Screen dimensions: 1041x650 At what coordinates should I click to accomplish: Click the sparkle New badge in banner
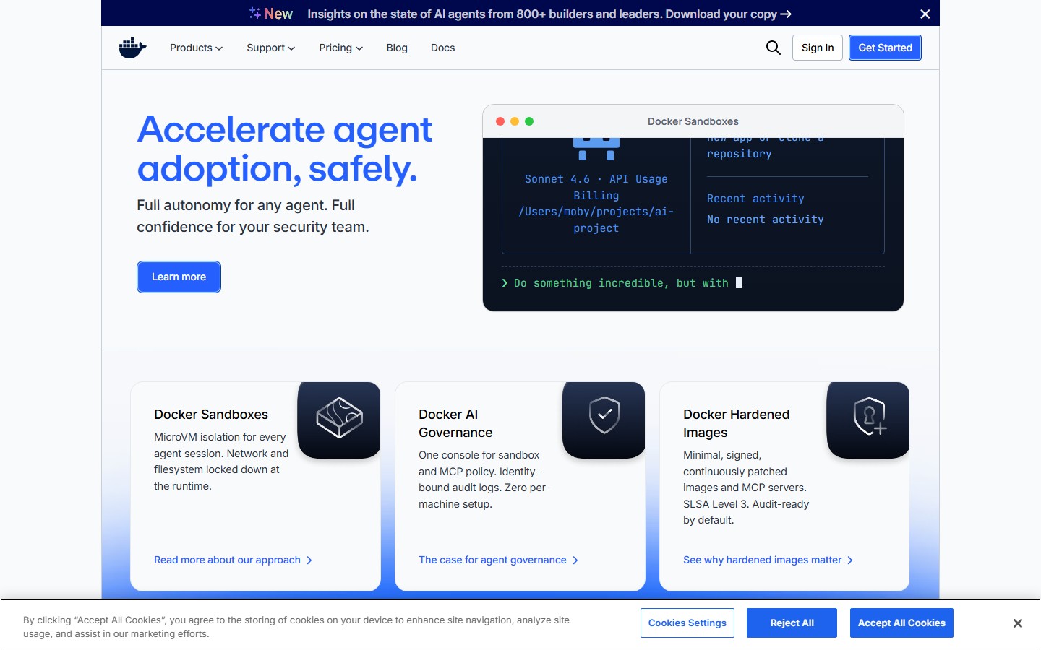point(271,14)
